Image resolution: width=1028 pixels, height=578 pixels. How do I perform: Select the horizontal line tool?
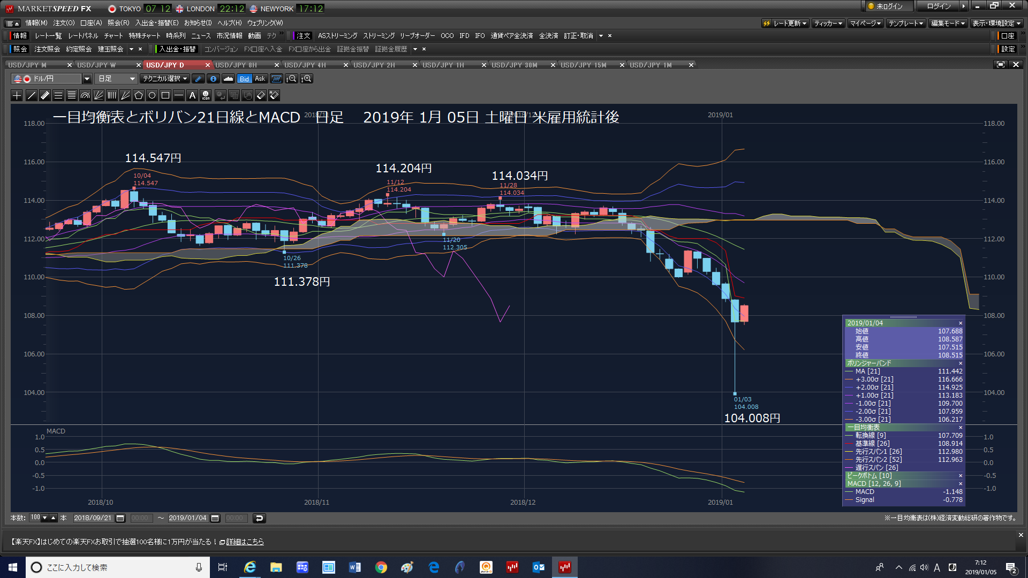pyautogui.click(x=179, y=95)
